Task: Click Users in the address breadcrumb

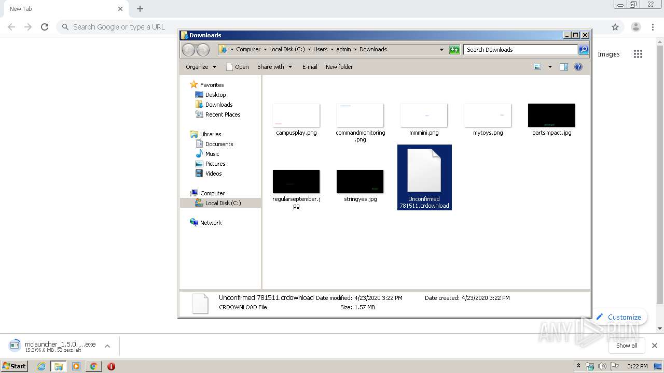Action: click(320, 50)
